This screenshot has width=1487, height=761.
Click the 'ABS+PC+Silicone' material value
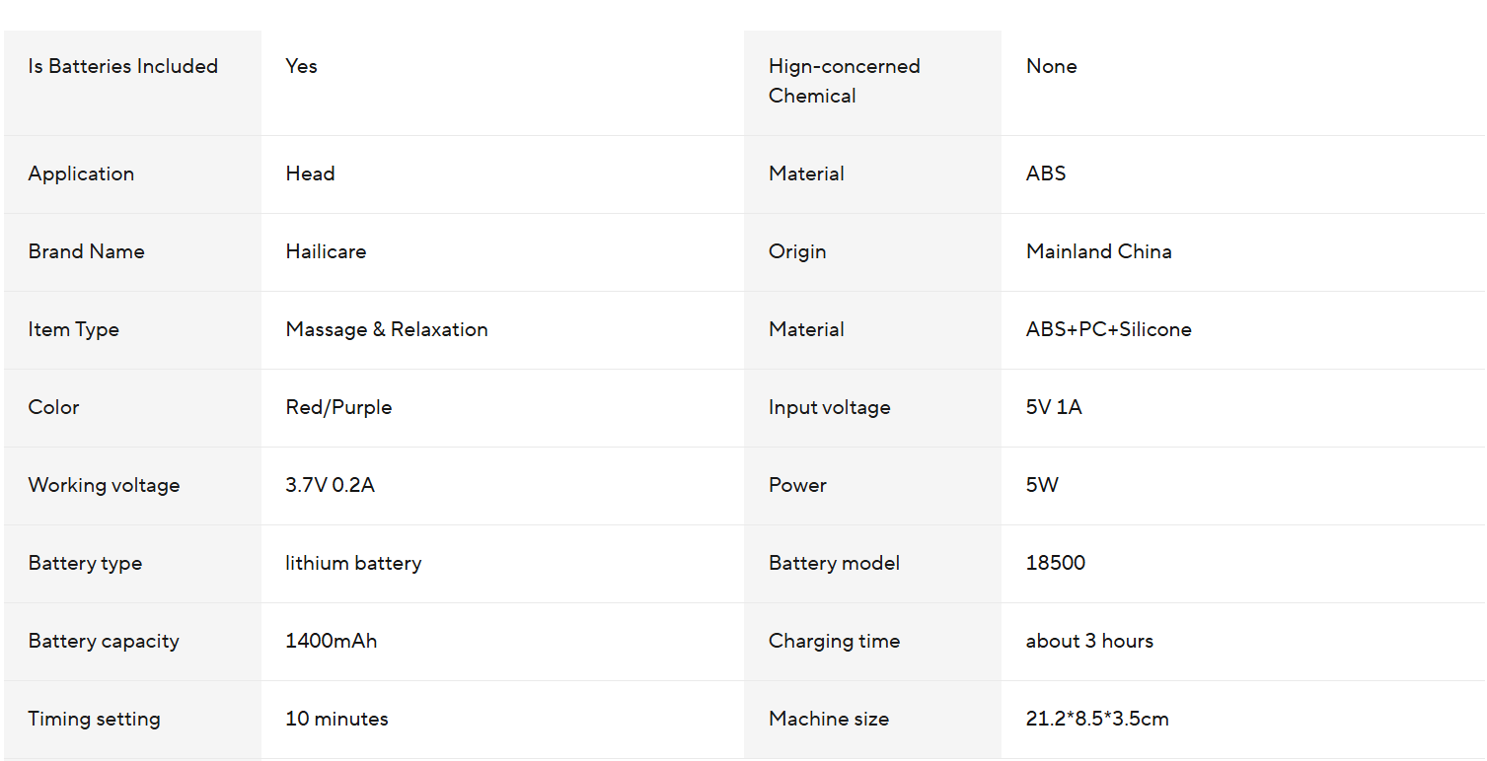coord(1108,329)
